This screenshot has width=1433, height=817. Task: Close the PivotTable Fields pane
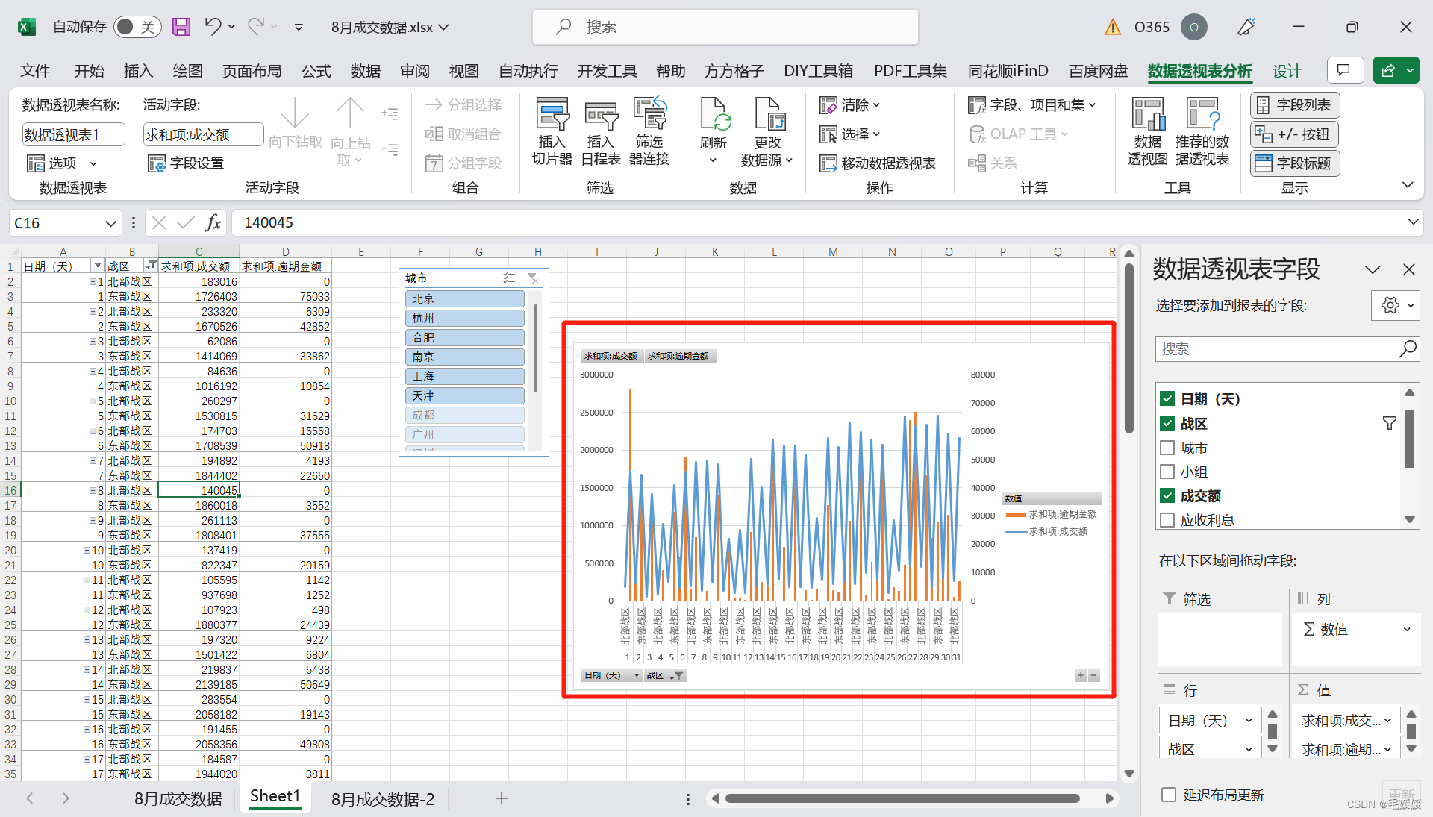1409,269
